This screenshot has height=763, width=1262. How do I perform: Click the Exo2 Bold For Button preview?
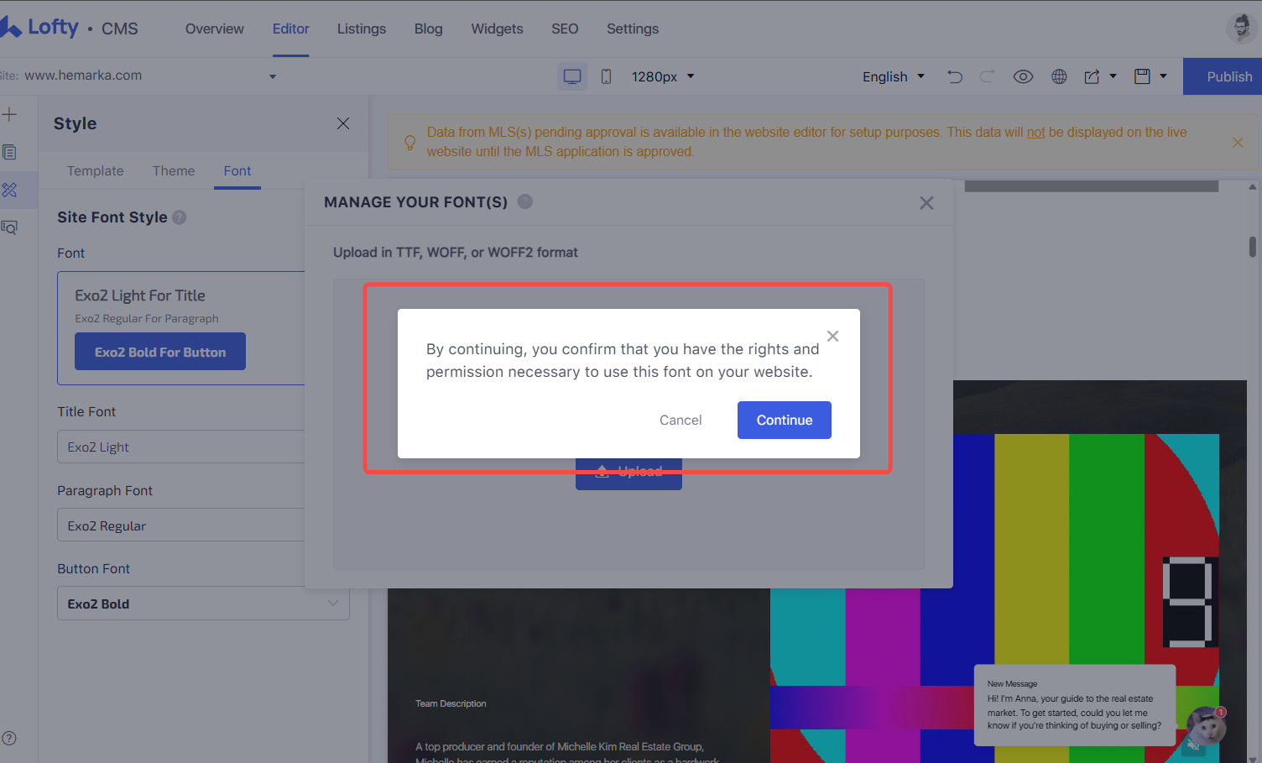[160, 352]
